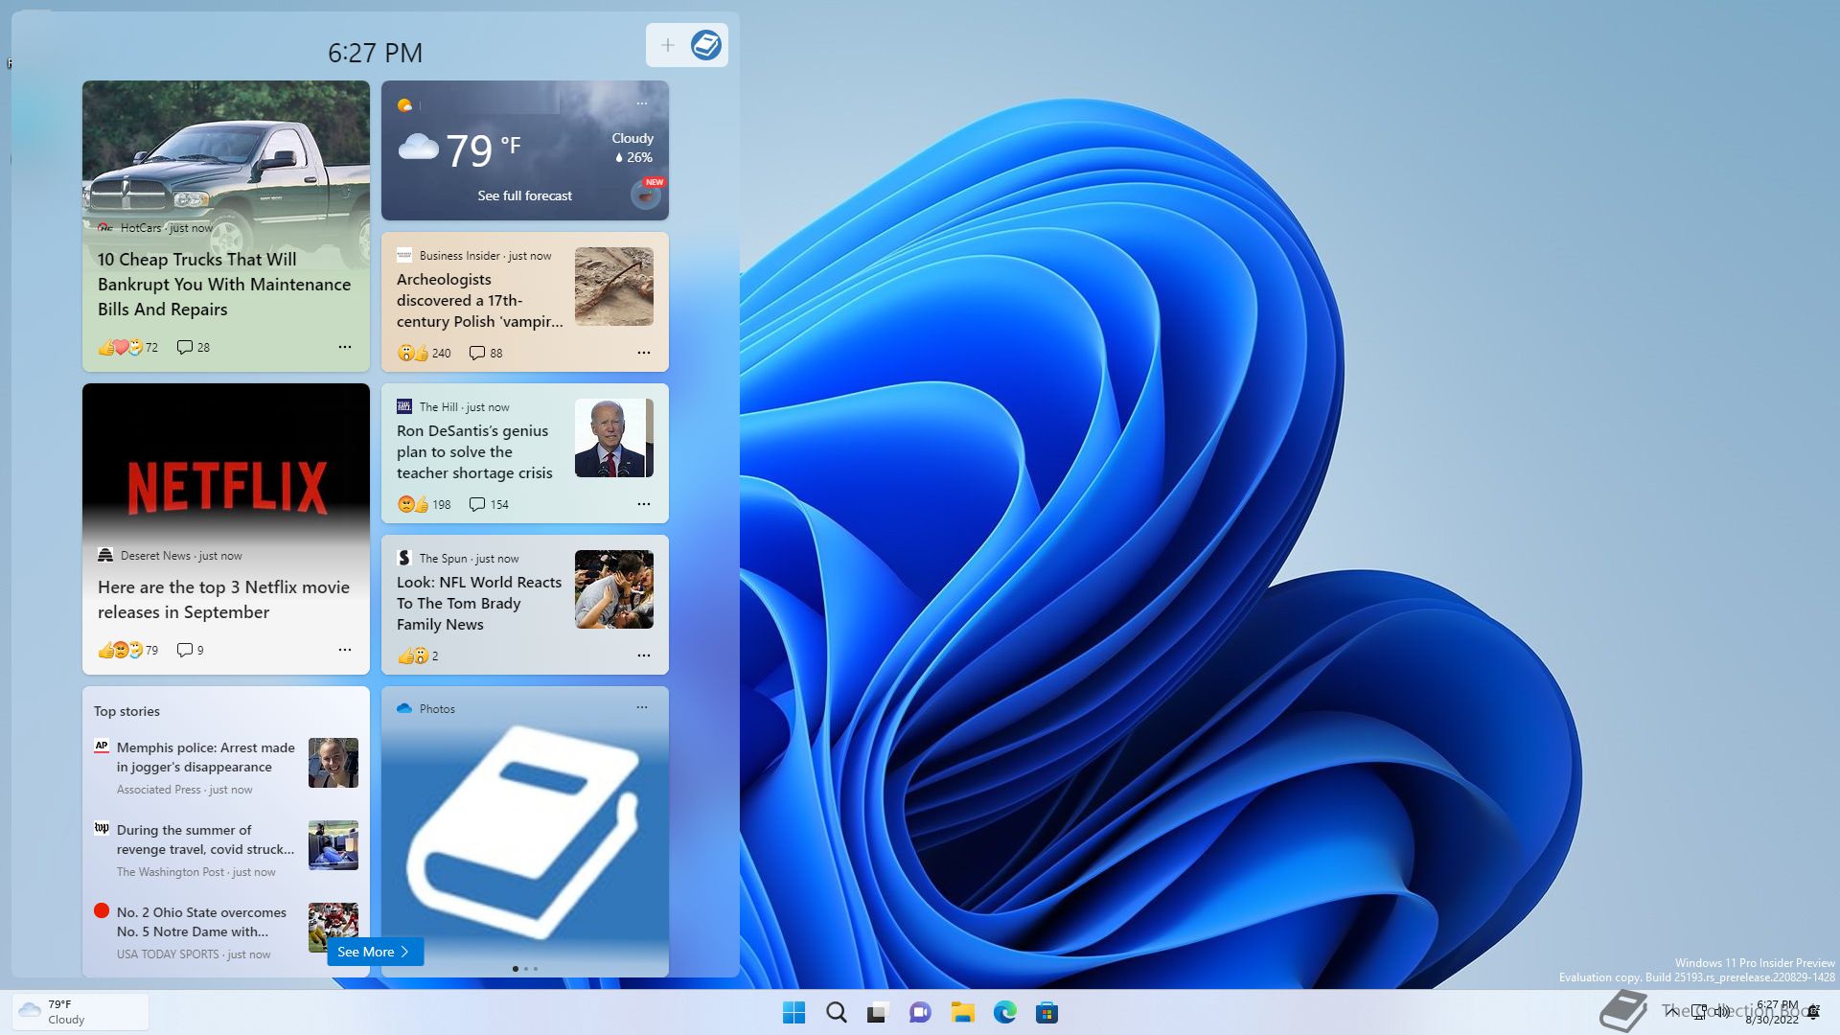The image size is (1840, 1035).
Task: React to the Archeologists article
Action: pos(424,353)
